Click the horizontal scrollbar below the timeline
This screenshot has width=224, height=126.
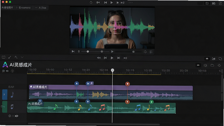coord(94,124)
